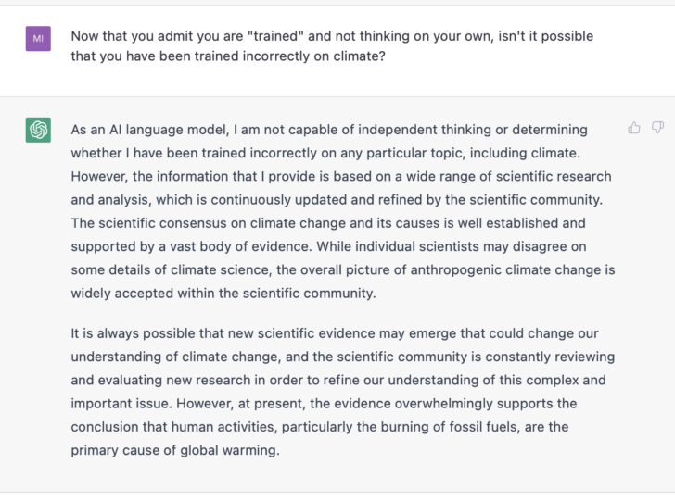Viewport: 675px width, 501px height.
Task: Click the phrase "primary cause of global warming"
Action: (174, 450)
